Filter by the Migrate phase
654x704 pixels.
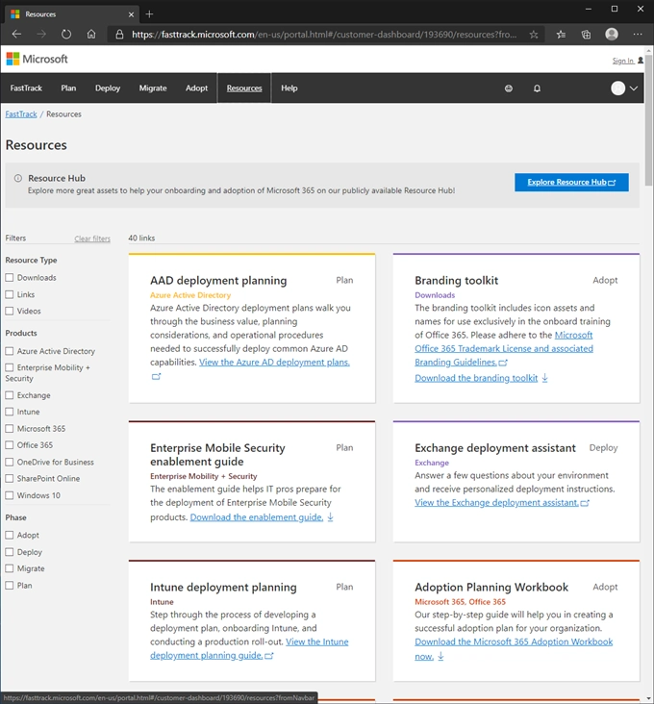point(10,568)
